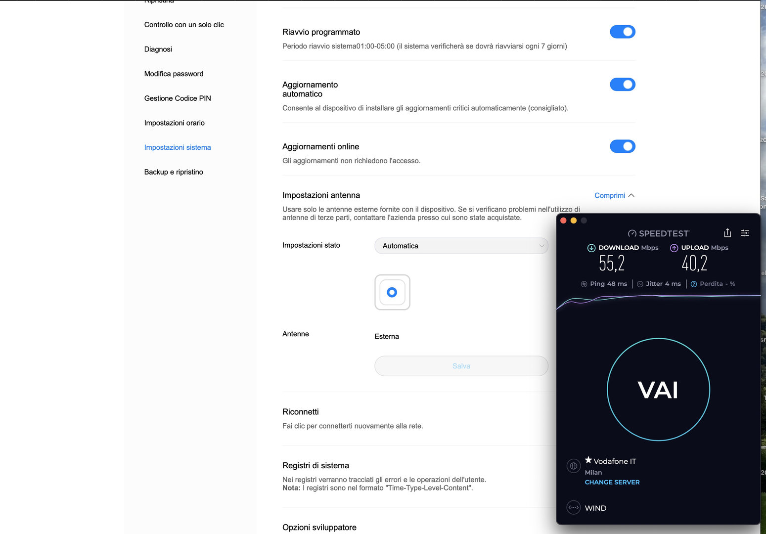Disable the Riavvio programmato toggle

click(x=623, y=32)
